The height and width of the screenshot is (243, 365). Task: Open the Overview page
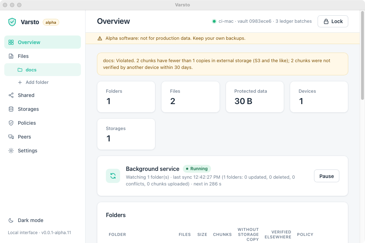[43, 42]
